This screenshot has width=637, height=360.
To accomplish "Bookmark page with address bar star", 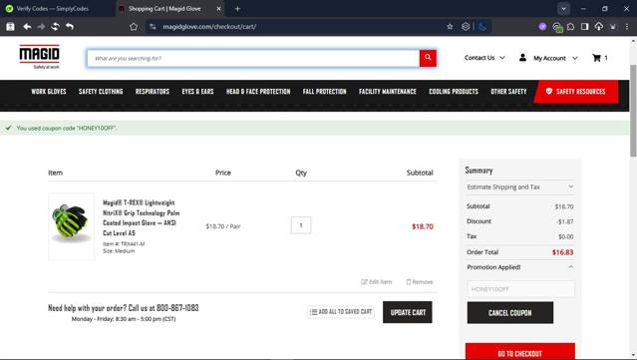I will (450, 26).
